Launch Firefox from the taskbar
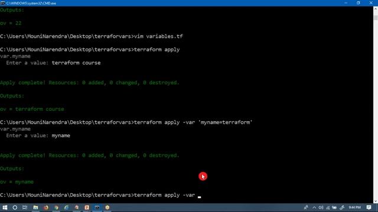The height and width of the screenshot is (212, 378). [x=46, y=207]
